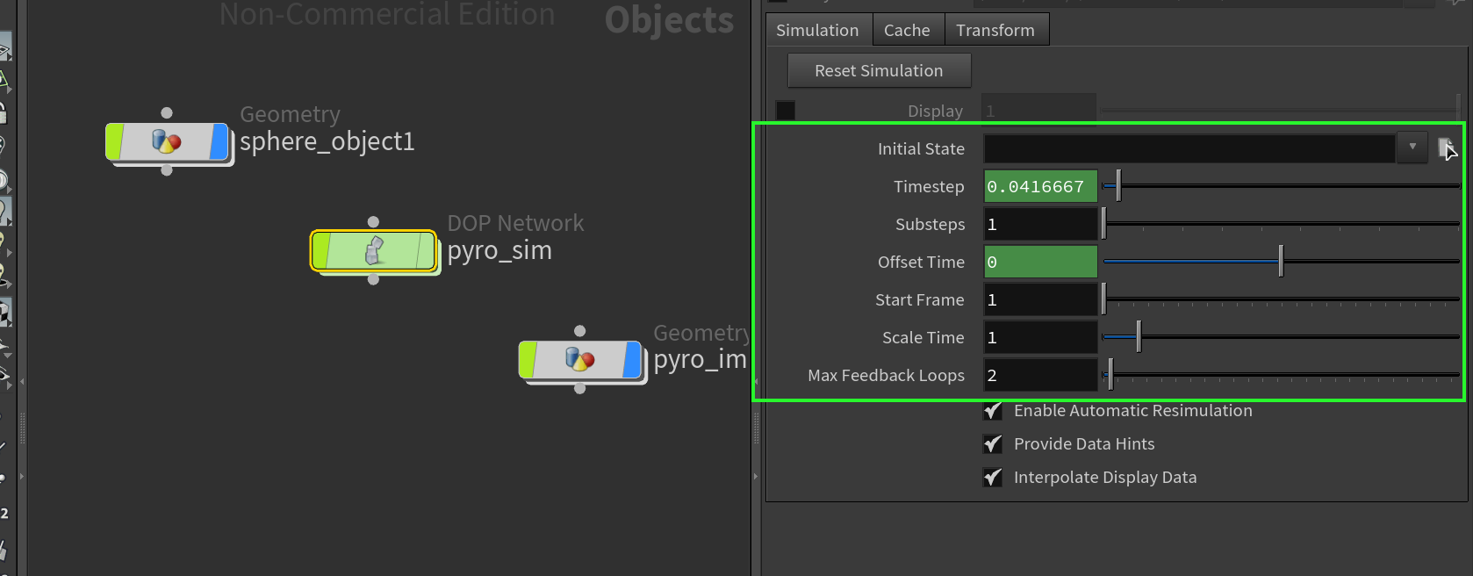The height and width of the screenshot is (576, 1473).
Task: Click the Reset Simulation button
Action: (879, 70)
